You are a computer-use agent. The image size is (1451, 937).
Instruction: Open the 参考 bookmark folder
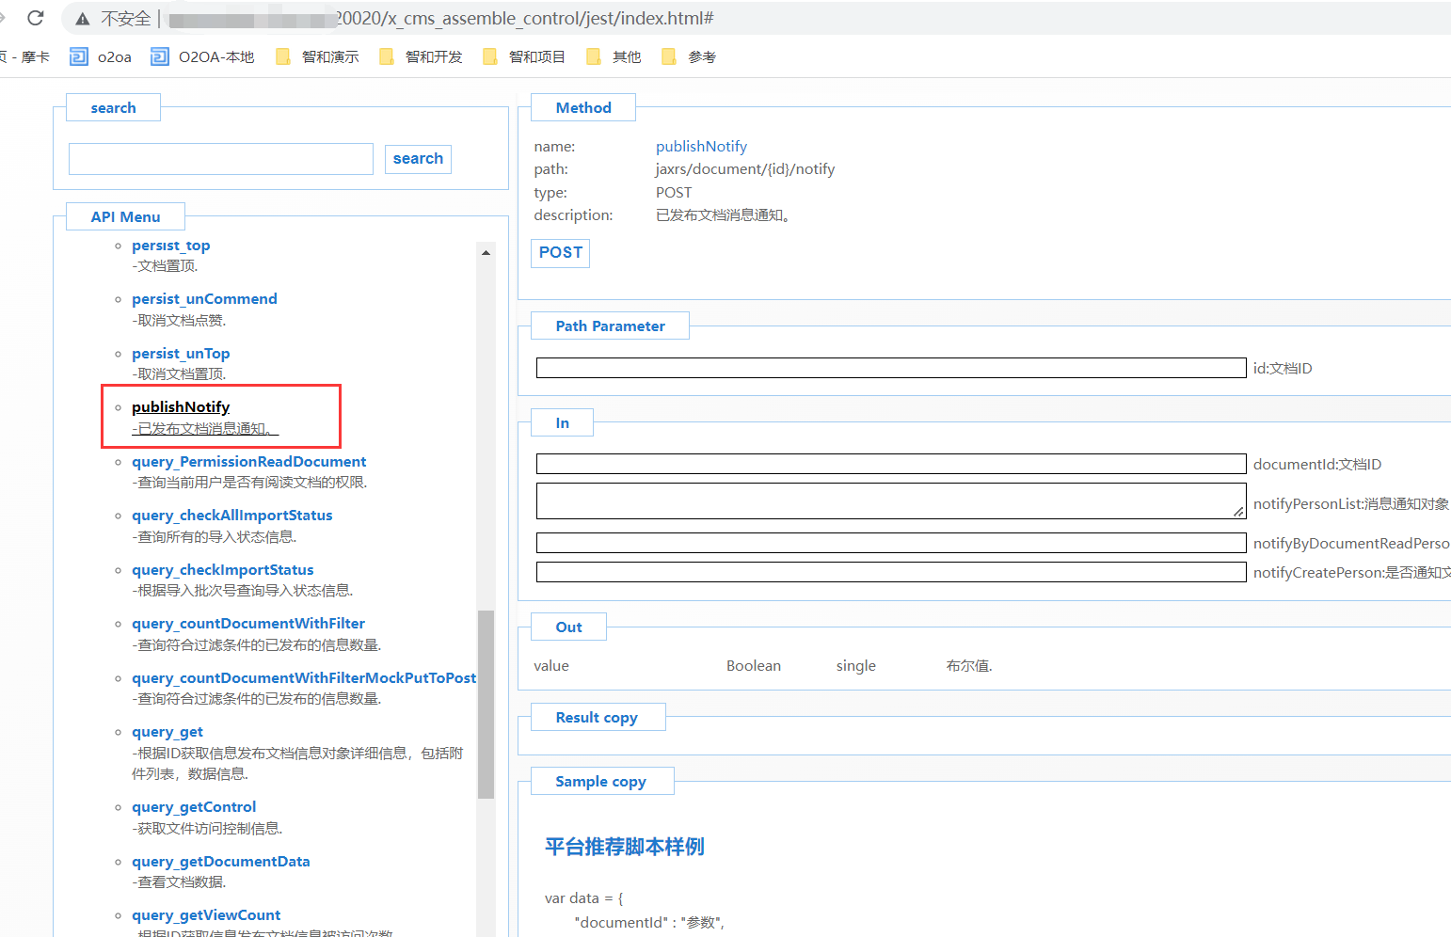(x=690, y=57)
